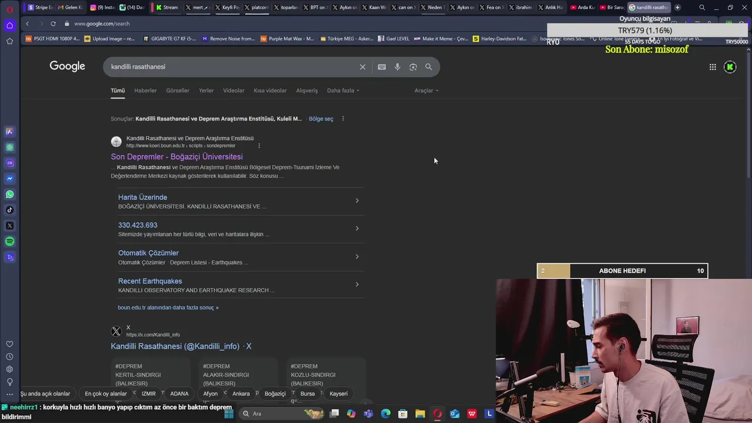Open Harita Üzerinde link
Image resolution: width=752 pixels, height=423 pixels.
click(x=143, y=197)
